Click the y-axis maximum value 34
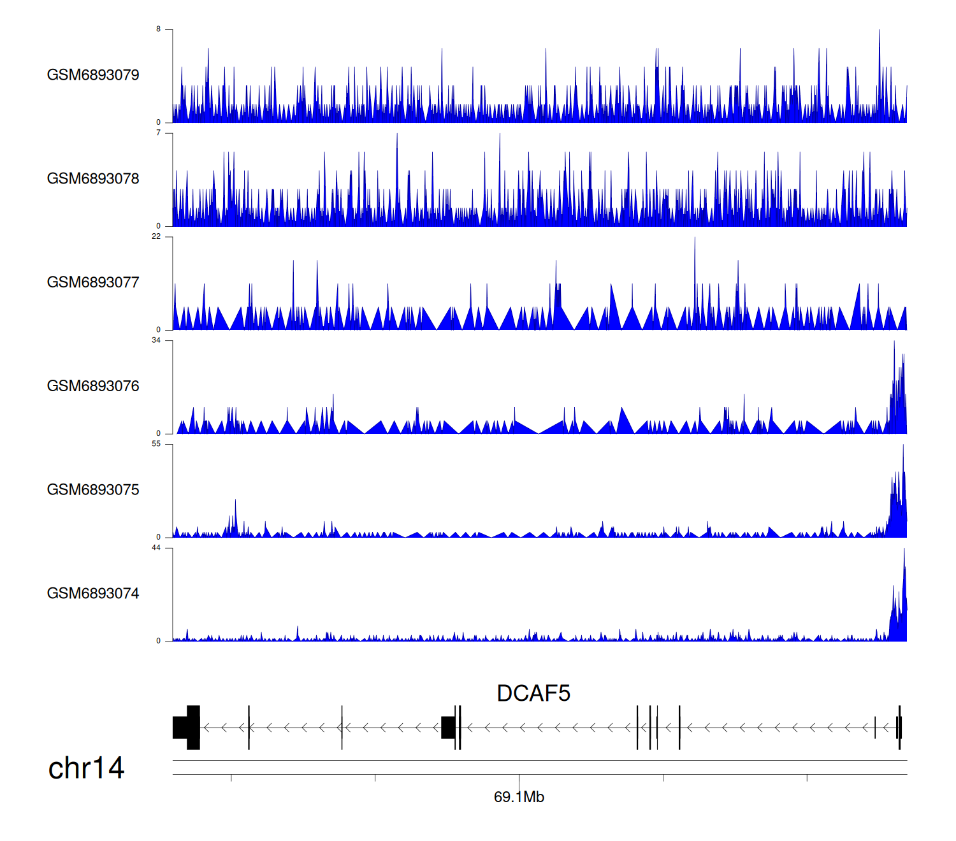 [x=156, y=340]
